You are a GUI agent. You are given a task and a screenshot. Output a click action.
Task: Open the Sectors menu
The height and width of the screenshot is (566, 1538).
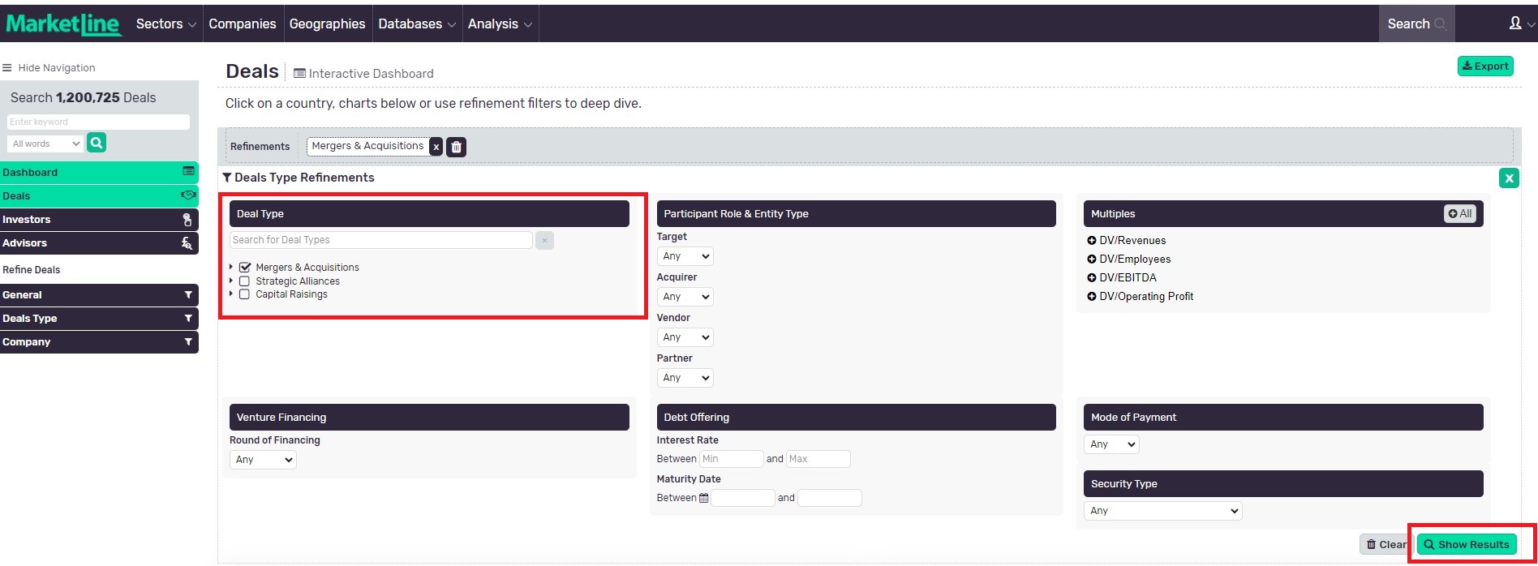click(x=165, y=24)
